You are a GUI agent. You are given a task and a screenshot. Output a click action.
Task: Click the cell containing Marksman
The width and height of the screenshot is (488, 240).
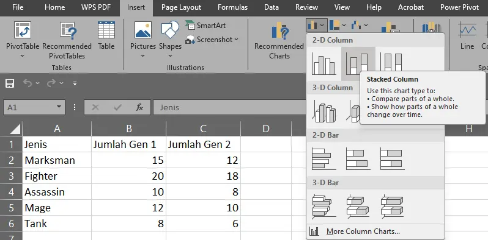point(57,160)
